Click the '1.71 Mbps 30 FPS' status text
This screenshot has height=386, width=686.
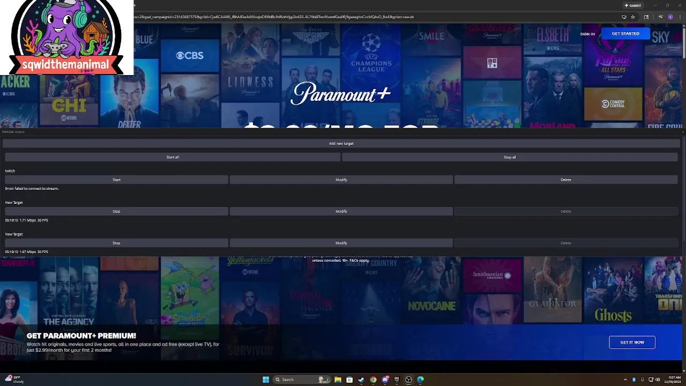34,220
